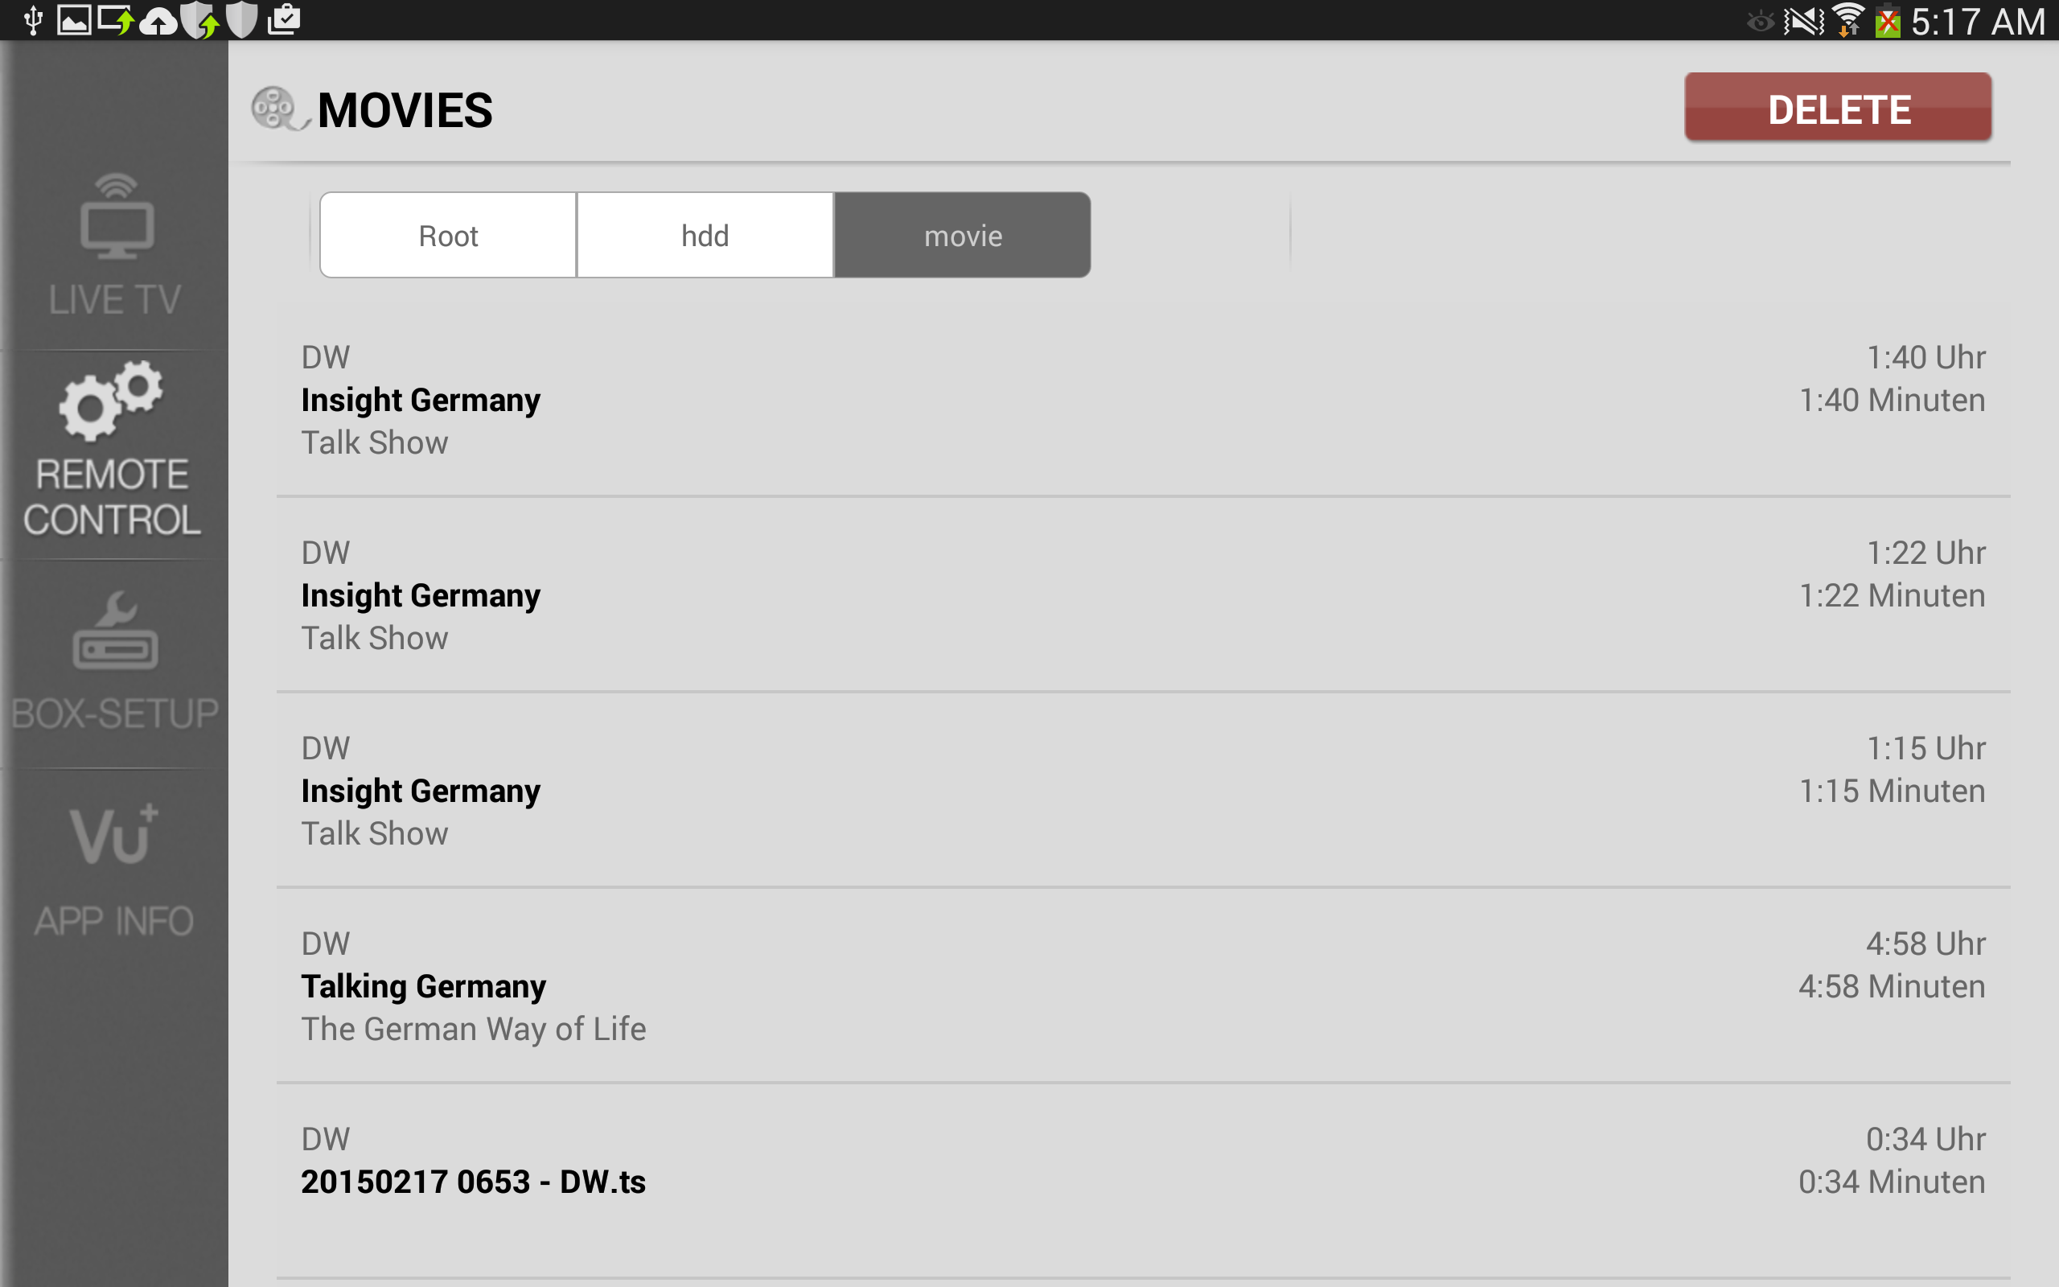Open the Live TV section icon

116,220
